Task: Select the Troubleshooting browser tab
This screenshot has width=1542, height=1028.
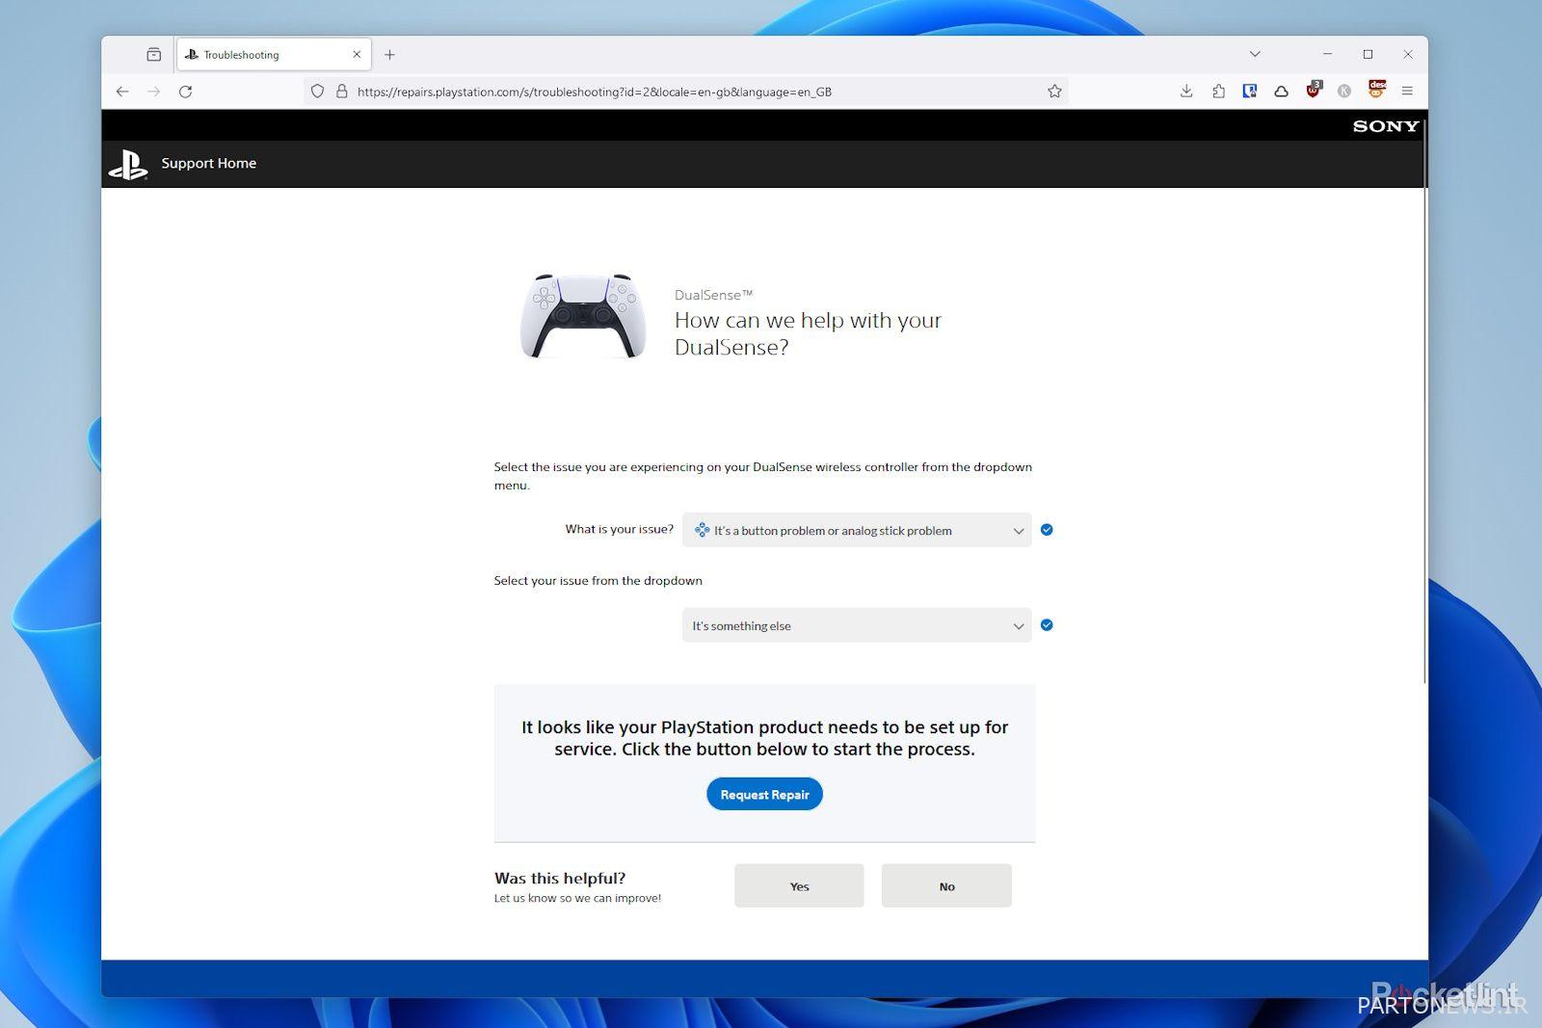Action: [x=274, y=55]
